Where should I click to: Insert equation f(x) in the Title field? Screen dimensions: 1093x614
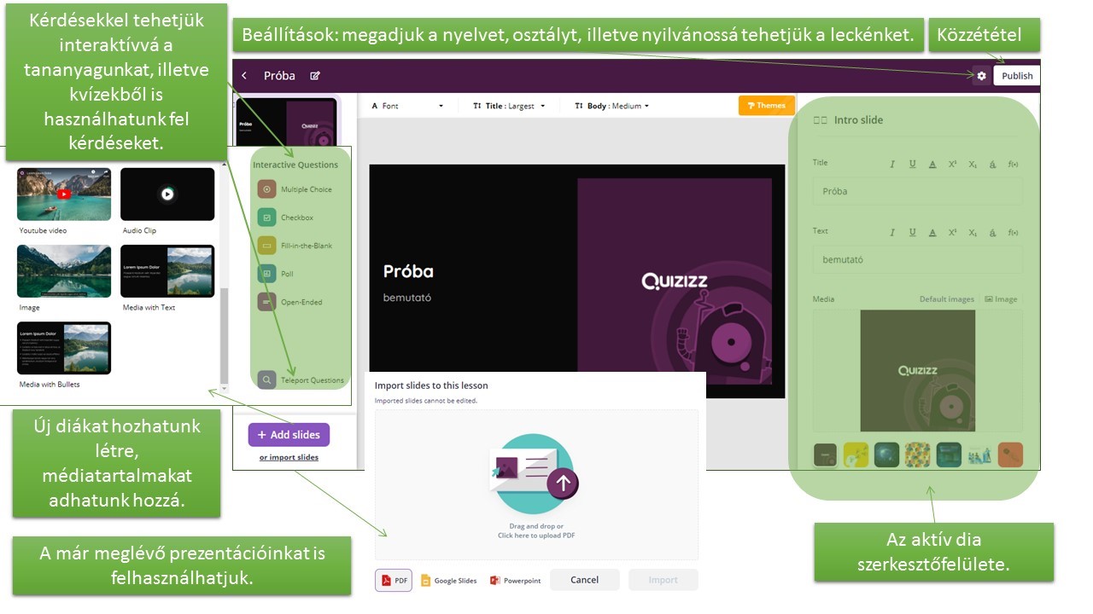tap(1013, 164)
